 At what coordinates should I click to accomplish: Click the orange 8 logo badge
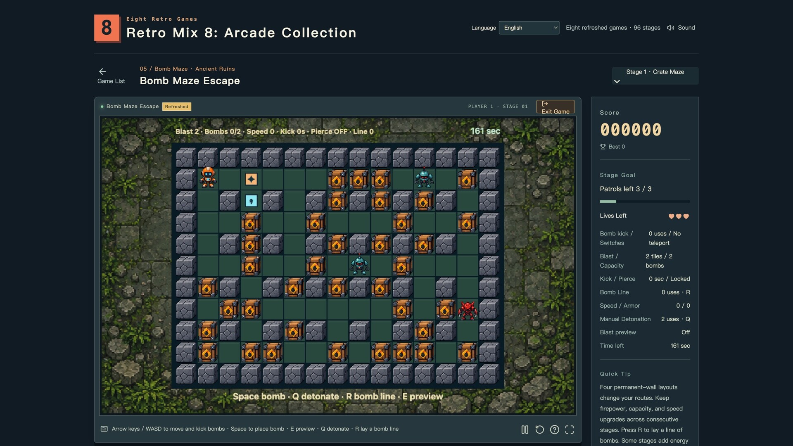coord(107,28)
